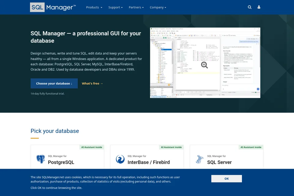Open the user account icon
294x196 pixels.
pos(259,7)
